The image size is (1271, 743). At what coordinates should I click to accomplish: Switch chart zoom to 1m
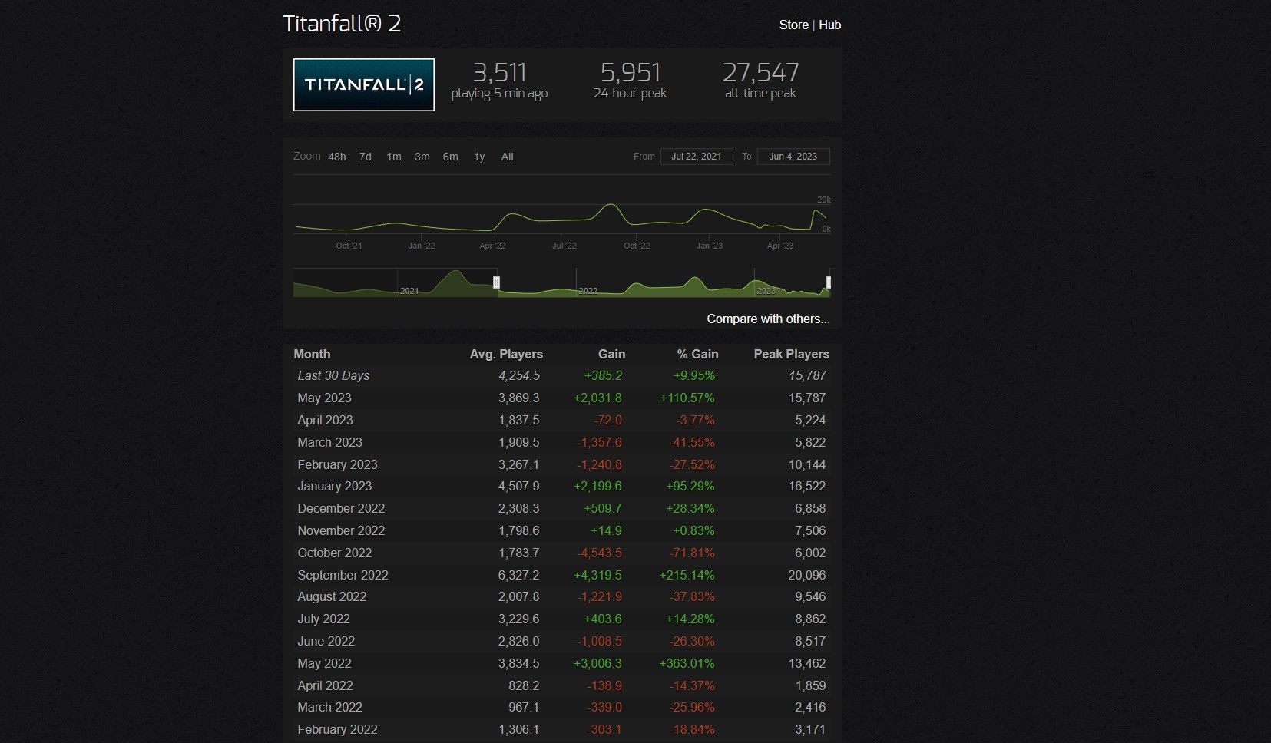pyautogui.click(x=393, y=157)
